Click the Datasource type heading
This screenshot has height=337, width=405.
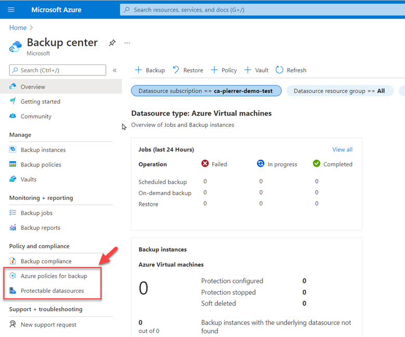click(201, 113)
